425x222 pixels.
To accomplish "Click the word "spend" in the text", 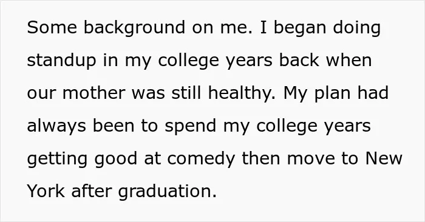I will (x=191, y=127).
